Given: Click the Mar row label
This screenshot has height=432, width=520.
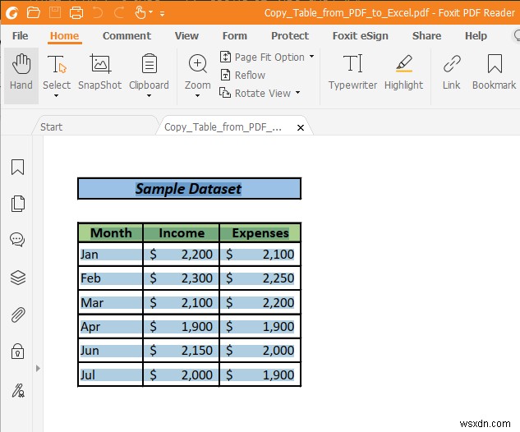Looking at the screenshot, I should 92,303.
